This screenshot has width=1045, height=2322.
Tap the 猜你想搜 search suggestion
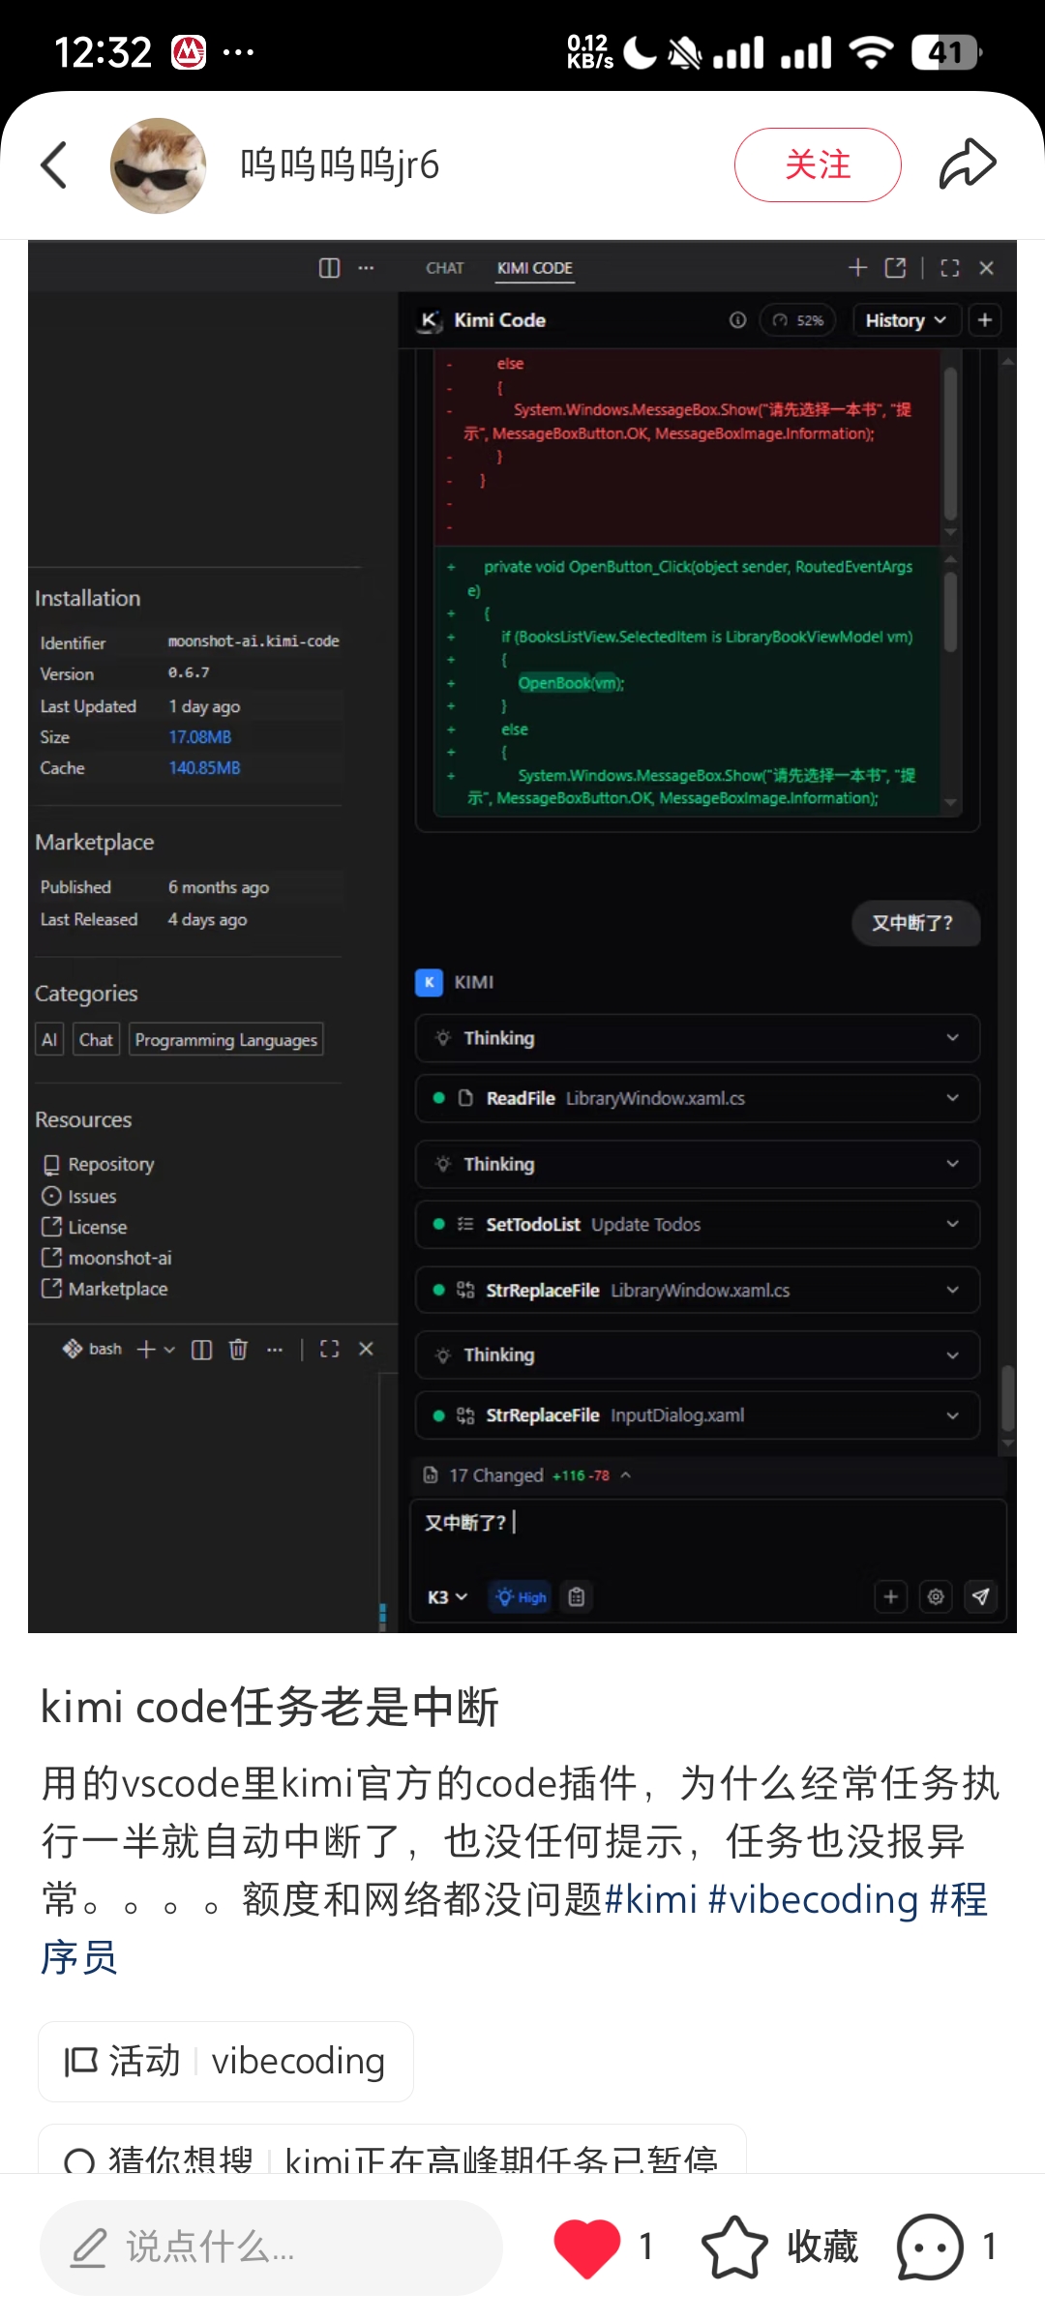click(x=392, y=2150)
